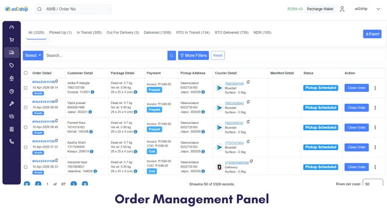Show pickup address info for manpreet kaur row
This screenshot has width=387, height=218.
[x=203, y=171]
